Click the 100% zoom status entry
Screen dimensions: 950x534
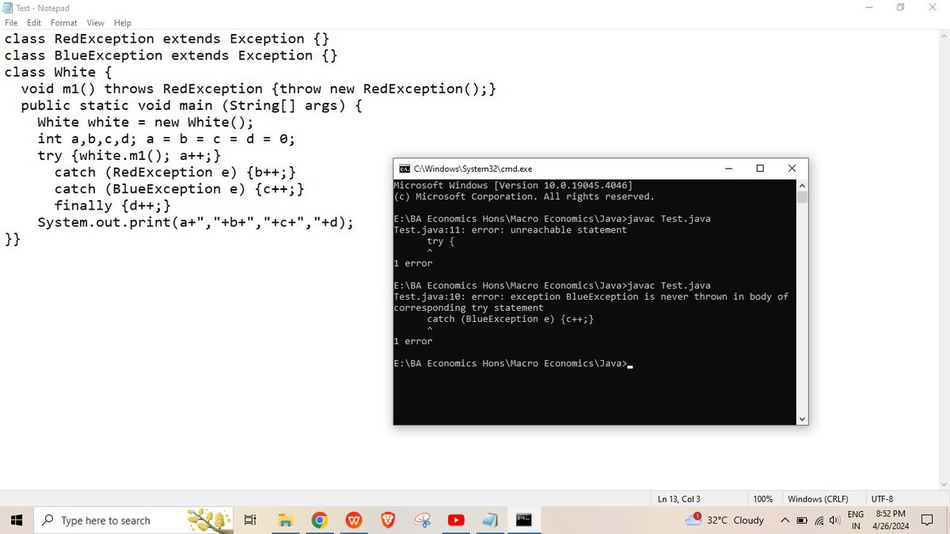(x=763, y=499)
